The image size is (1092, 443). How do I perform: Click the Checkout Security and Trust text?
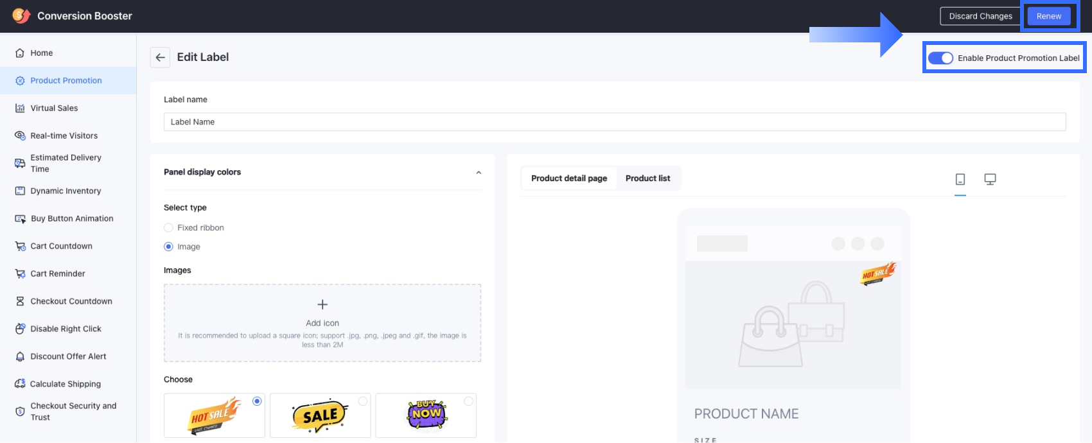(73, 412)
